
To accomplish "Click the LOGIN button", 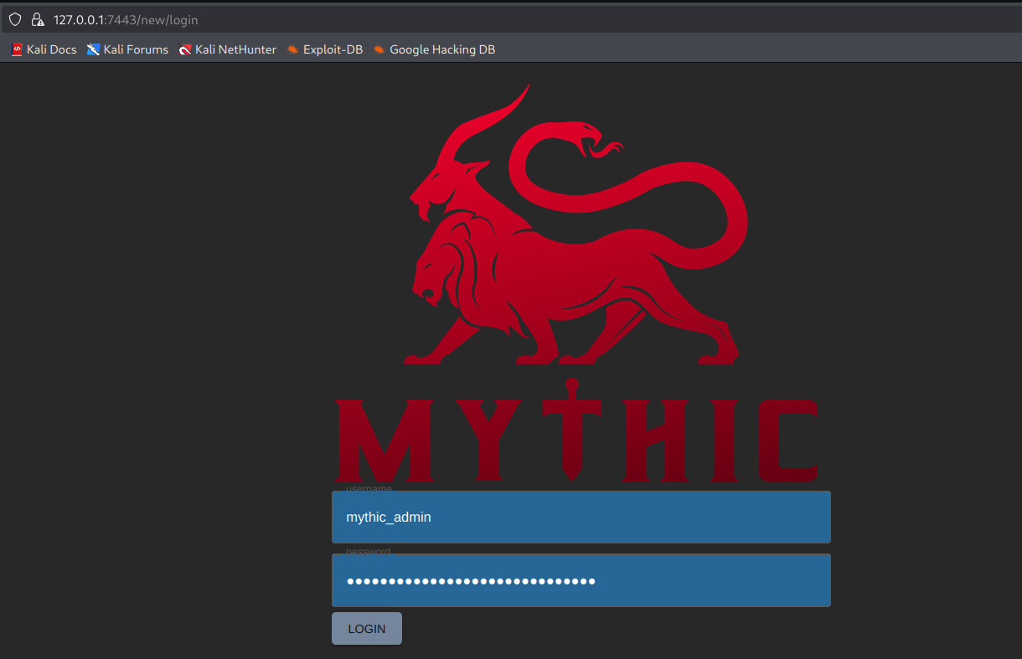I will click(367, 628).
